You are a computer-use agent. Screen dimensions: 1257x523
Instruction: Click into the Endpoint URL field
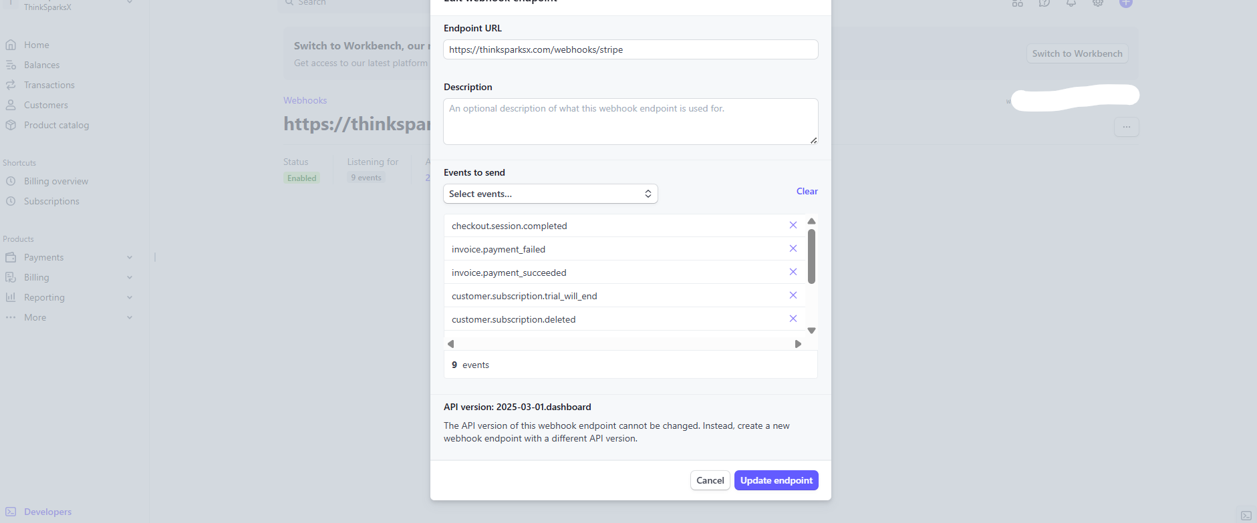[x=631, y=49]
